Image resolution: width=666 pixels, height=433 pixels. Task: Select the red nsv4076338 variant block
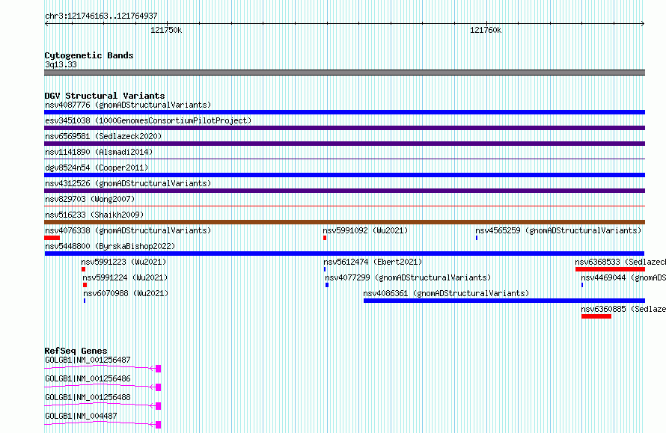pos(52,238)
